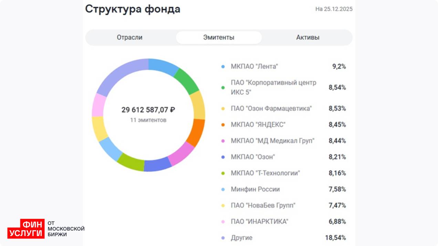Click the Финуслуги logo in the corner
This screenshot has height=246, width=438.
coord(26,229)
